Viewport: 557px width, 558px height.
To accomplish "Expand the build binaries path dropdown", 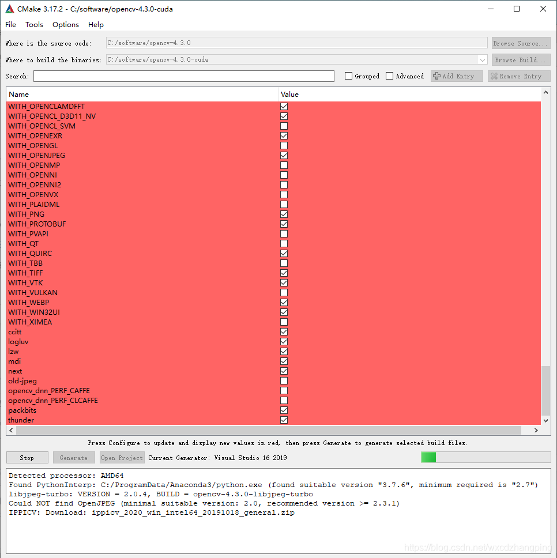I will [482, 60].
